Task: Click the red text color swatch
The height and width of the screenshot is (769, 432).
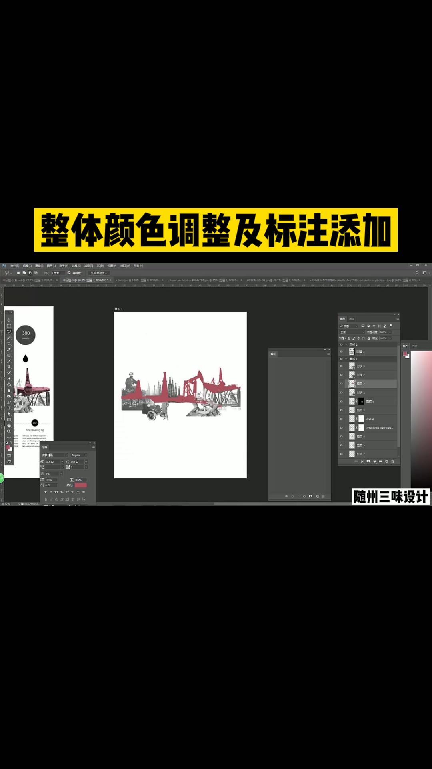Action: [80, 485]
